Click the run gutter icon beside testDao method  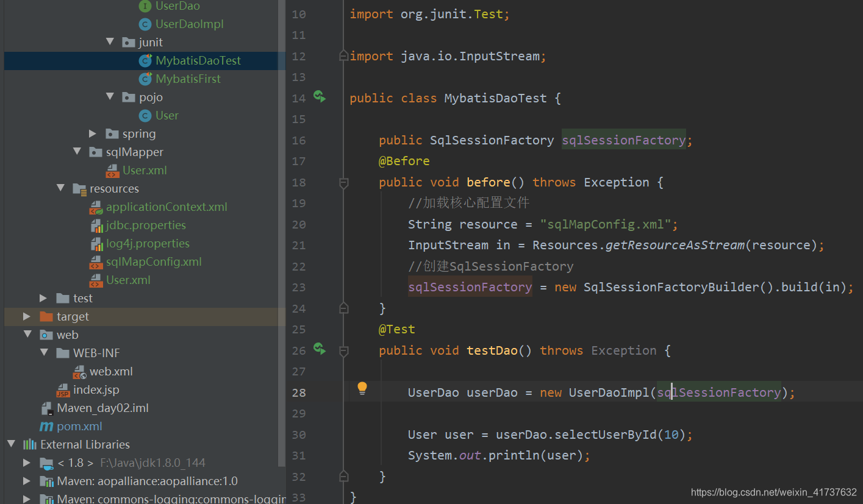pyautogui.click(x=320, y=348)
